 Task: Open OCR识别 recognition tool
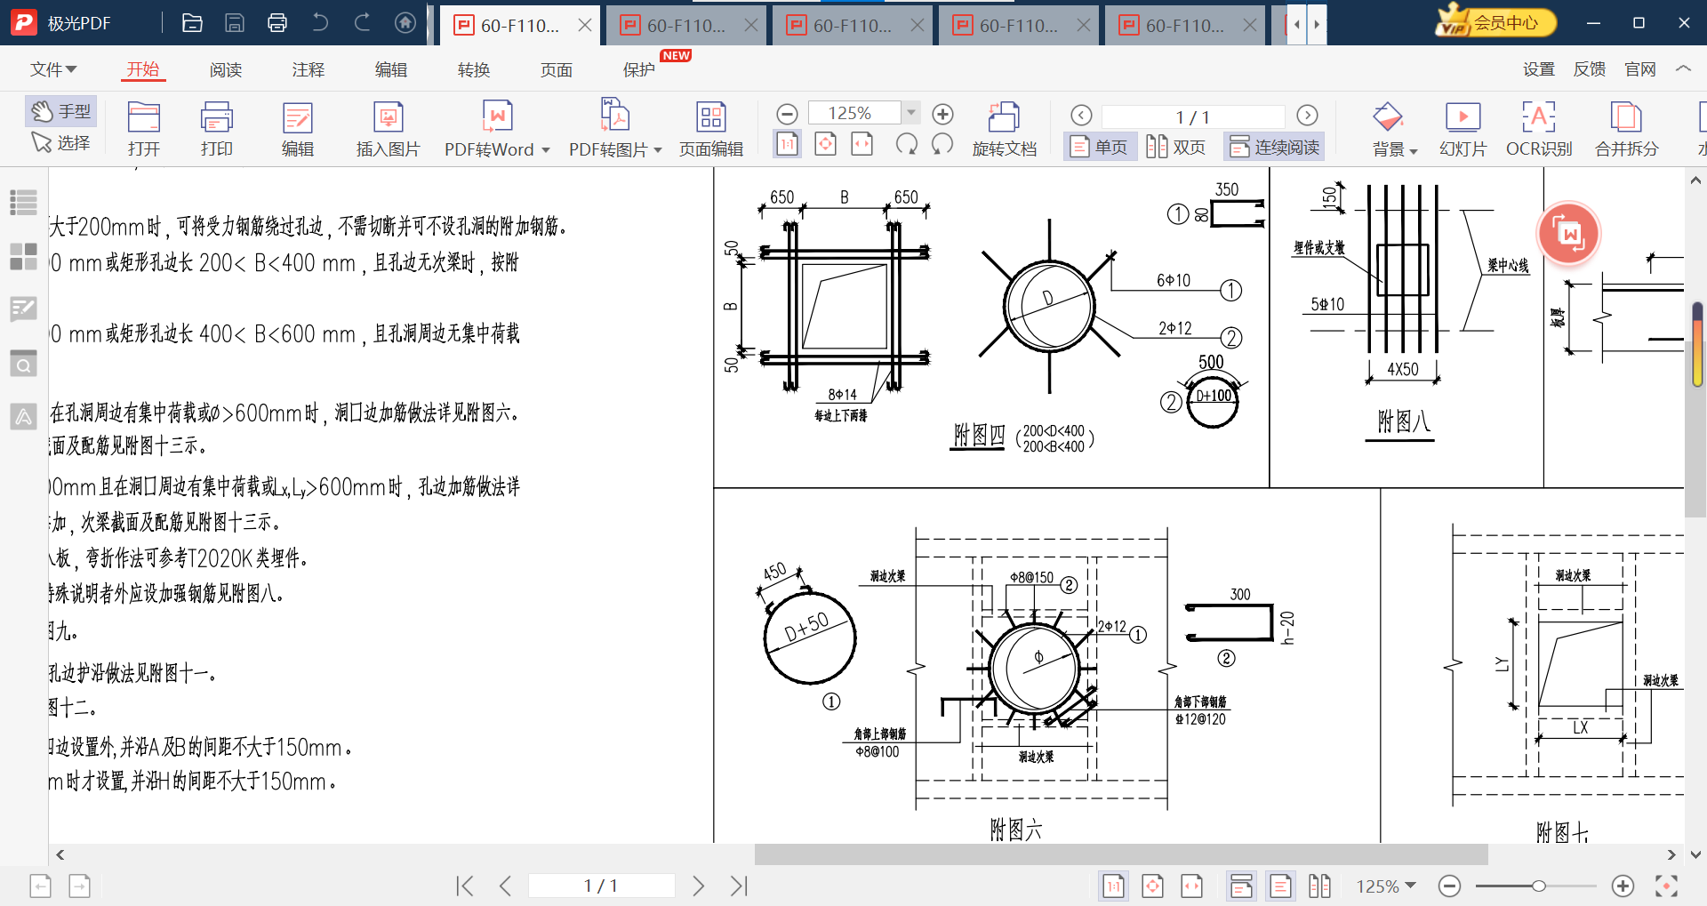pyautogui.click(x=1539, y=129)
